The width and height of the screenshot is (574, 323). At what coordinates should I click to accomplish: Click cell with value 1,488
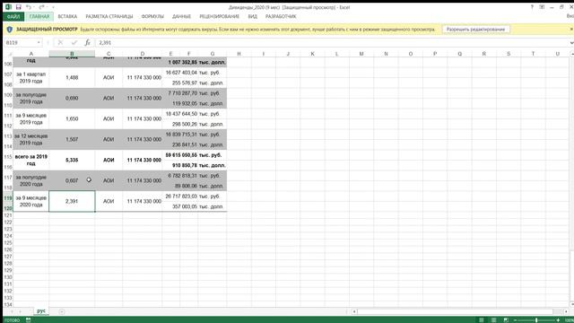click(x=72, y=78)
